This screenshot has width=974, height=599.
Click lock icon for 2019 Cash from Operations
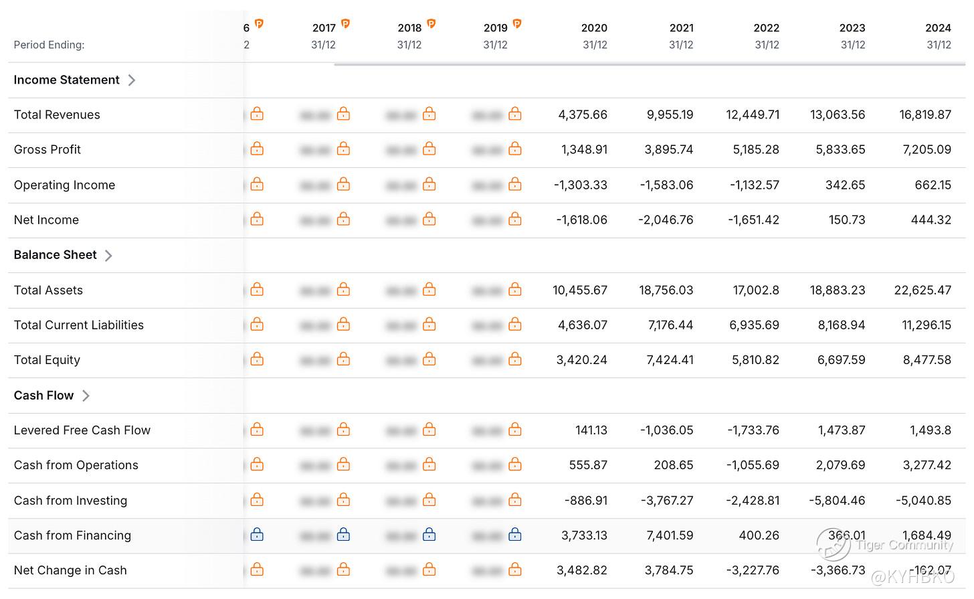pos(515,464)
